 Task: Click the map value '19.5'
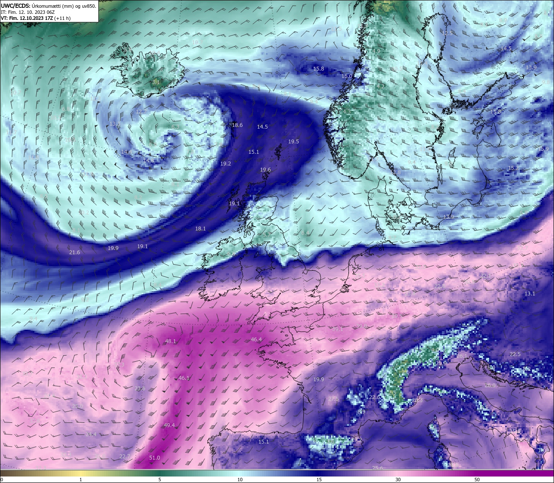tap(293, 141)
